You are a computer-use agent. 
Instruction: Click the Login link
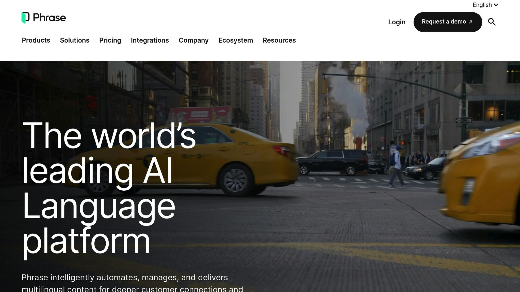(x=397, y=22)
